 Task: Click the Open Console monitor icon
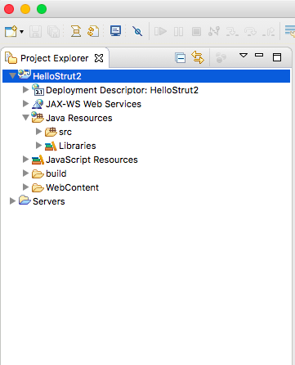point(115,31)
